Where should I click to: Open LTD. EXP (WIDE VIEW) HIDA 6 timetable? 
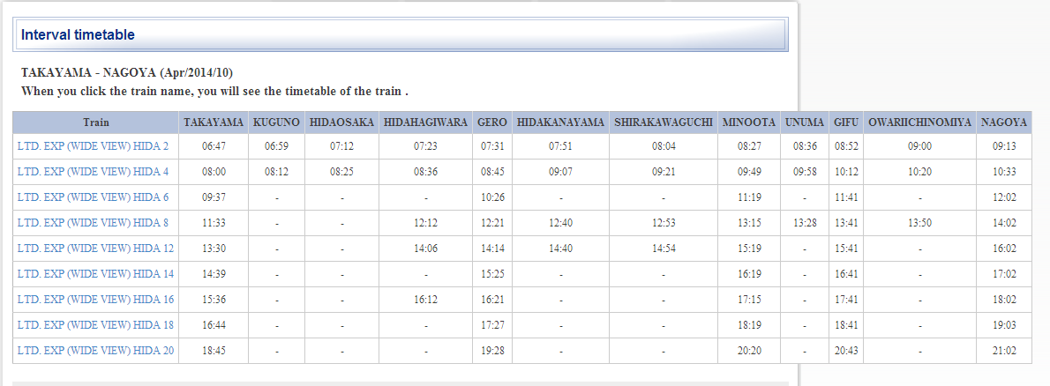click(93, 197)
